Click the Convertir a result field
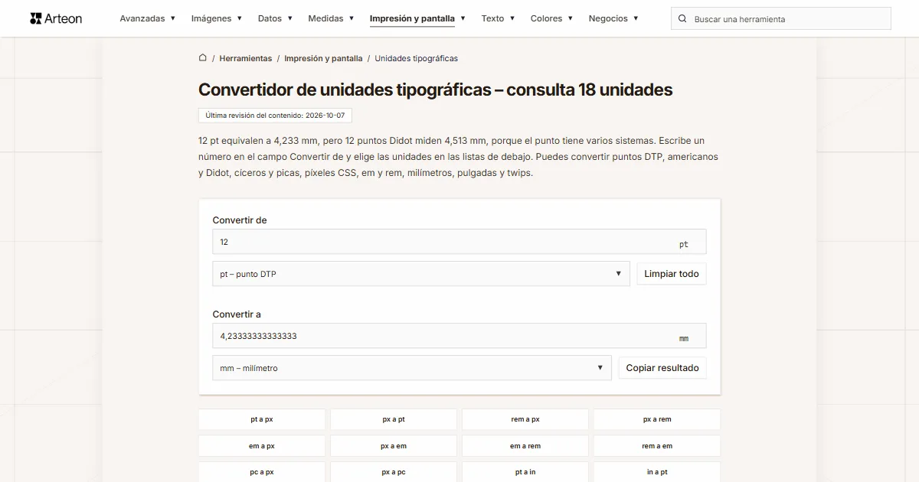Image resolution: width=919 pixels, height=482 pixels. pyautogui.click(x=459, y=336)
